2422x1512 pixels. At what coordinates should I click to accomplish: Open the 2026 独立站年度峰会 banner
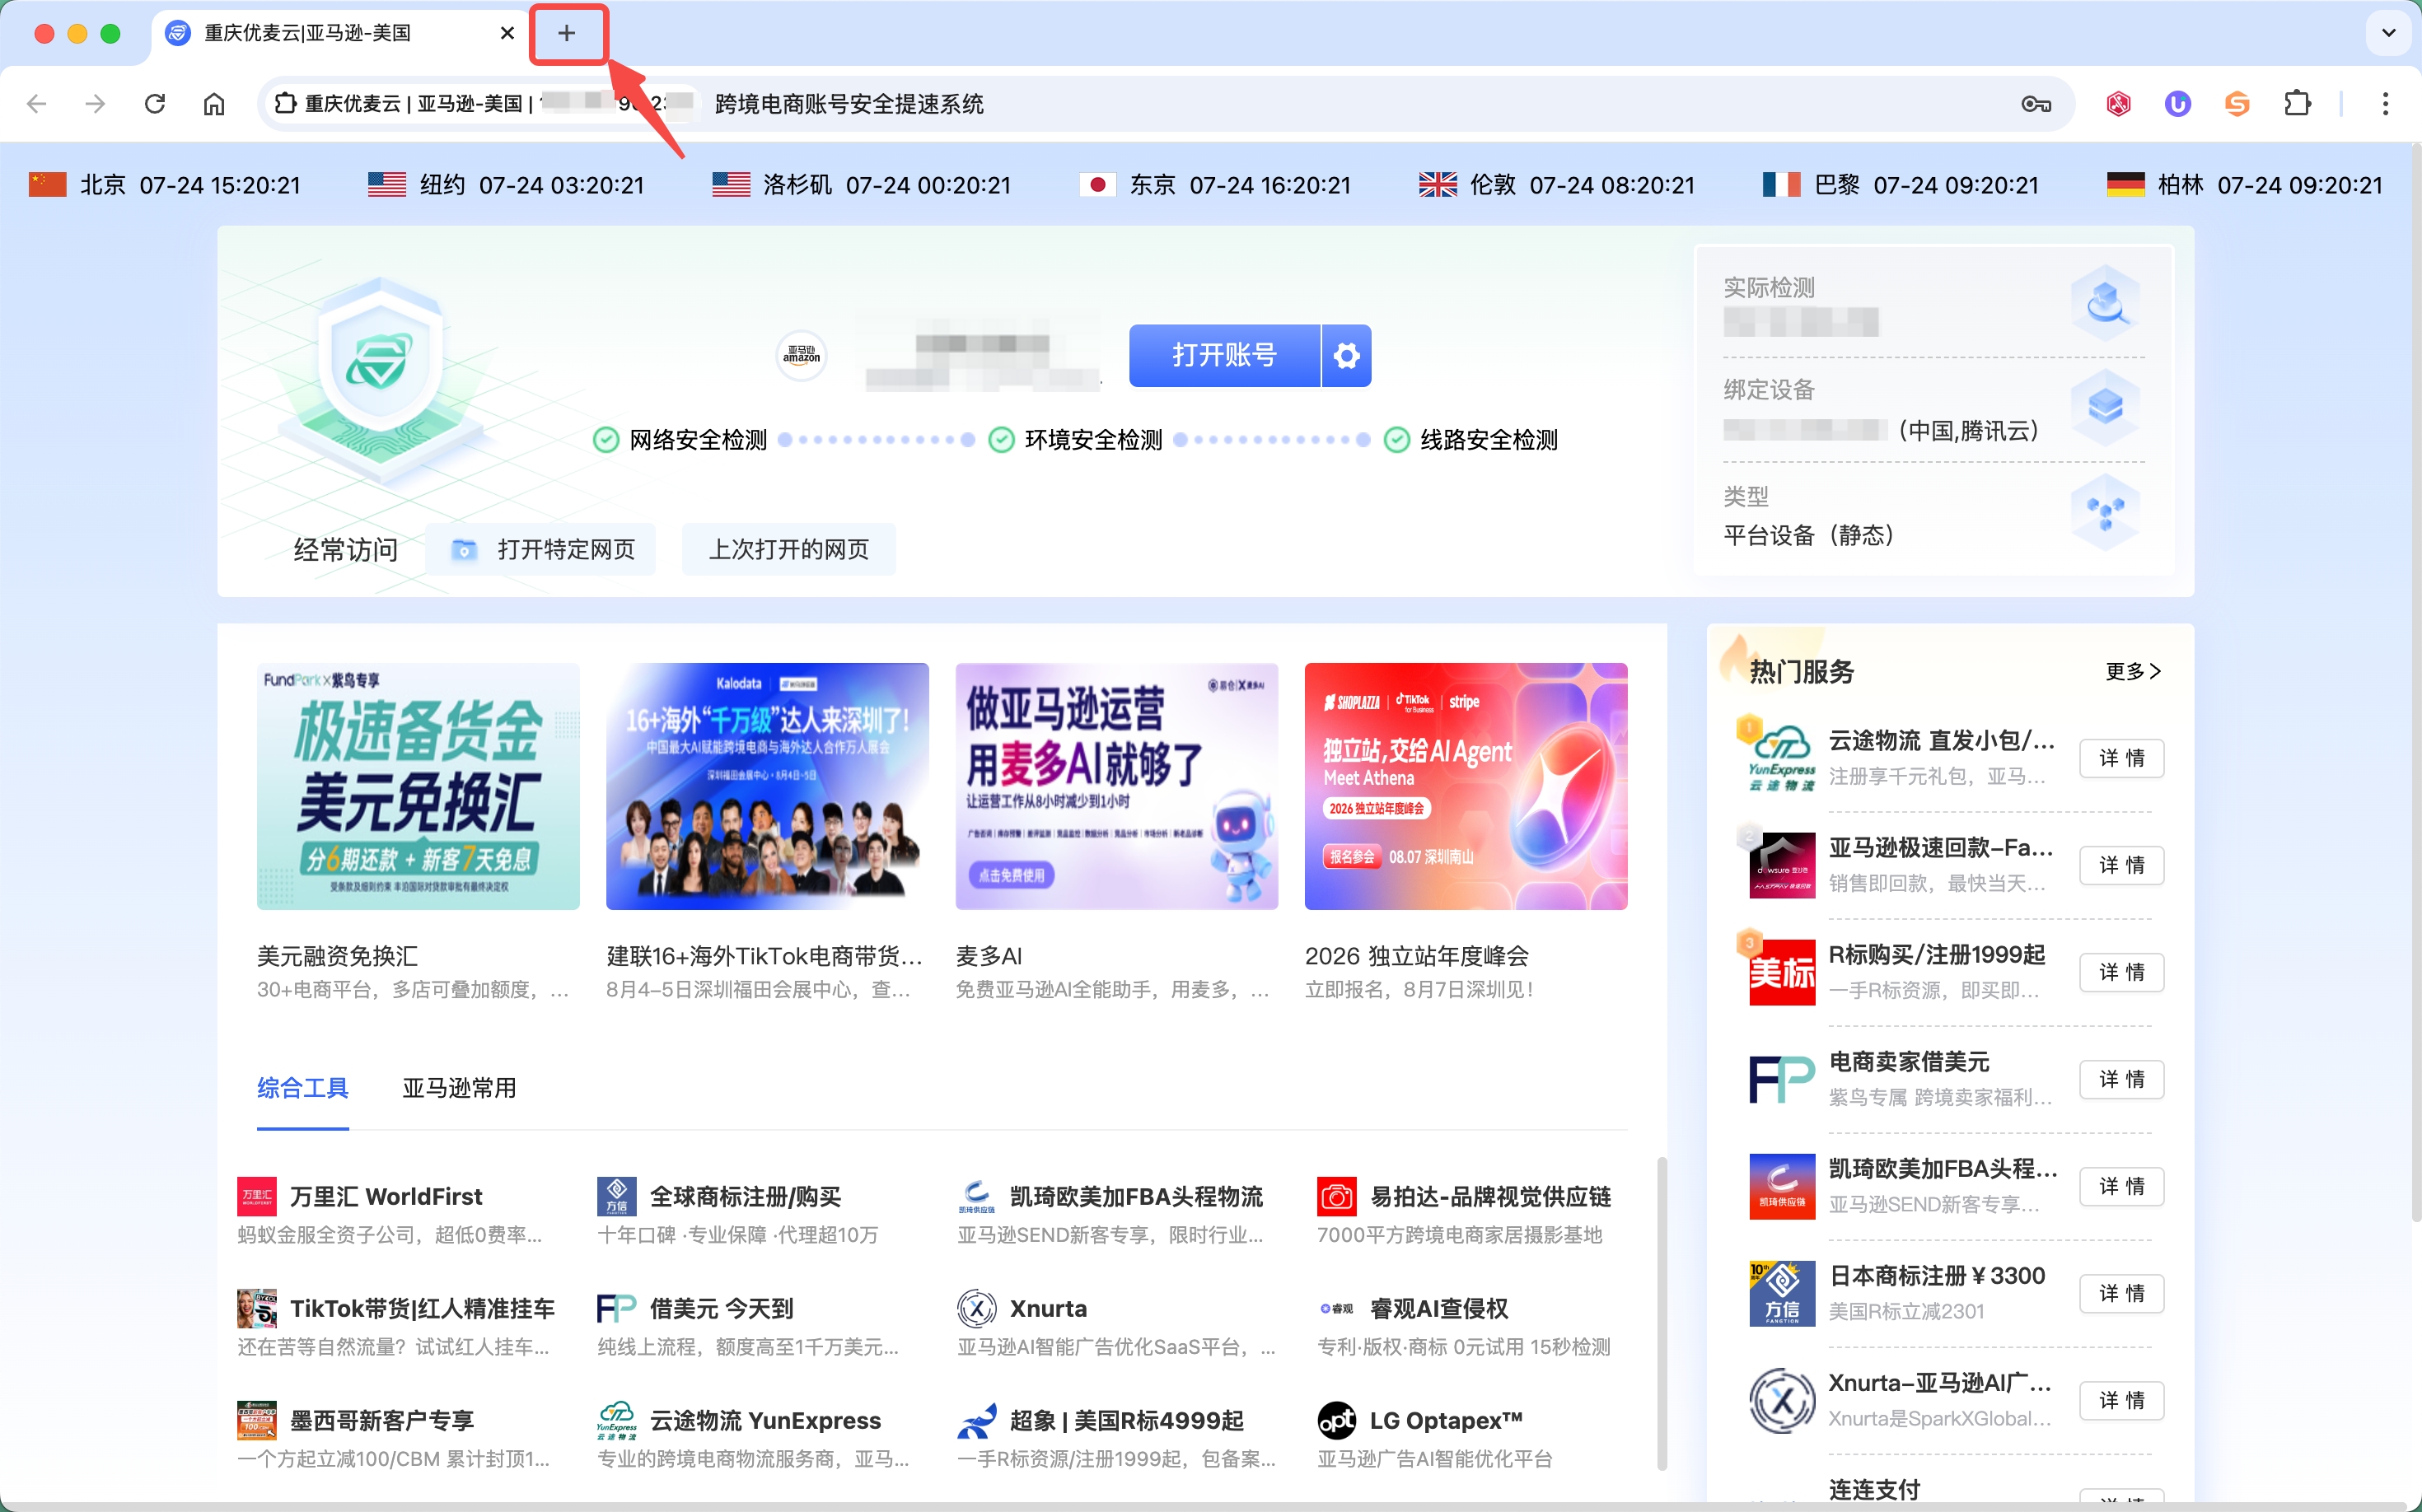[1466, 786]
